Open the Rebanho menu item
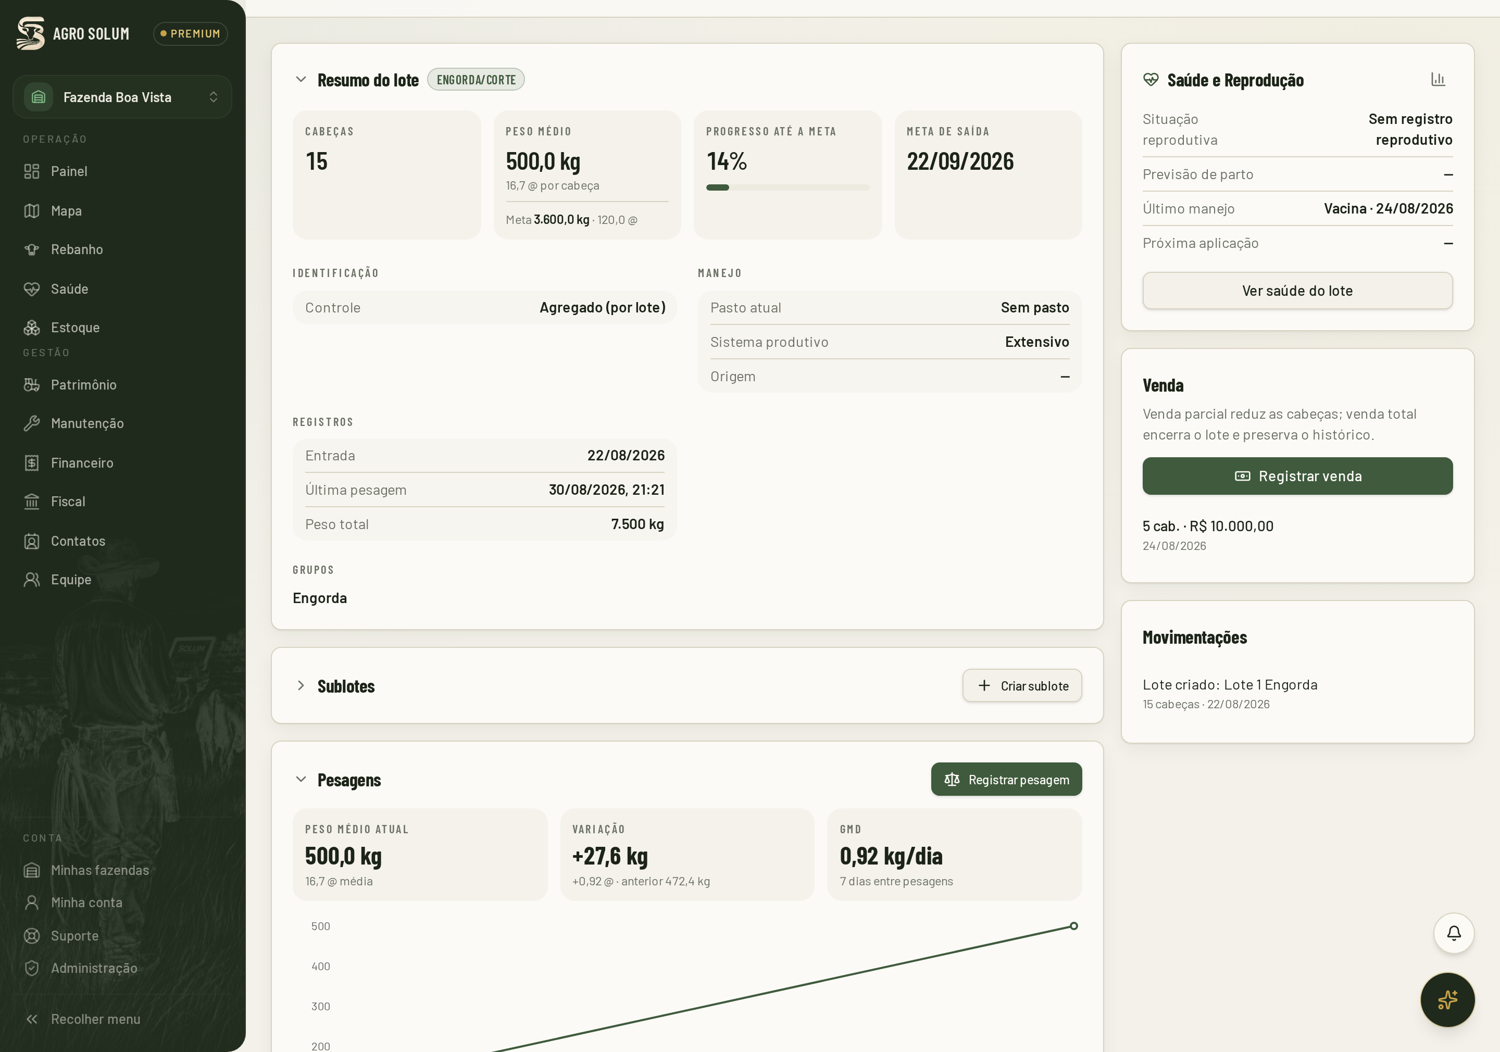Image resolution: width=1500 pixels, height=1052 pixels. 122,249
